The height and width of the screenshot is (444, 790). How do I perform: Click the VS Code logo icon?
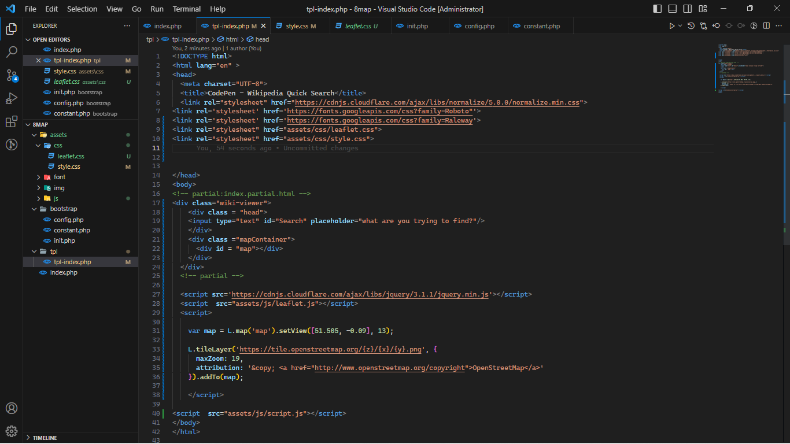(10, 9)
